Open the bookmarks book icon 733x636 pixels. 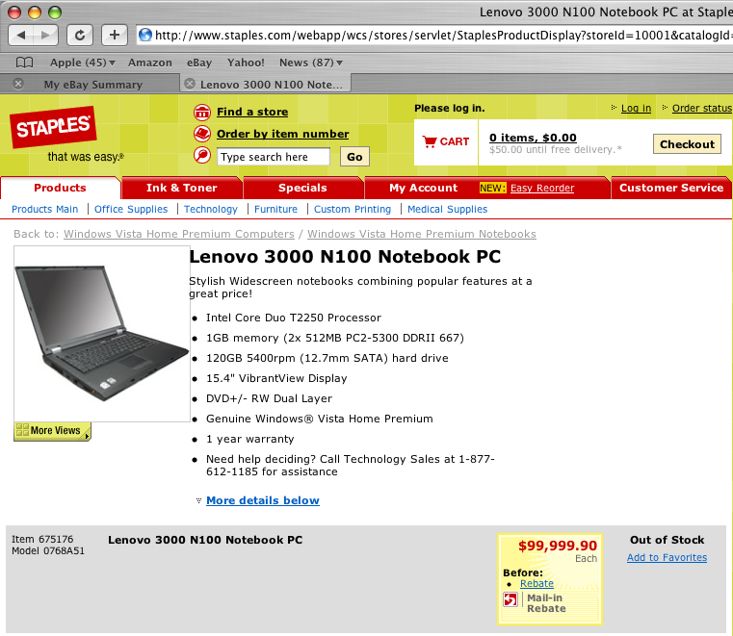point(24,63)
